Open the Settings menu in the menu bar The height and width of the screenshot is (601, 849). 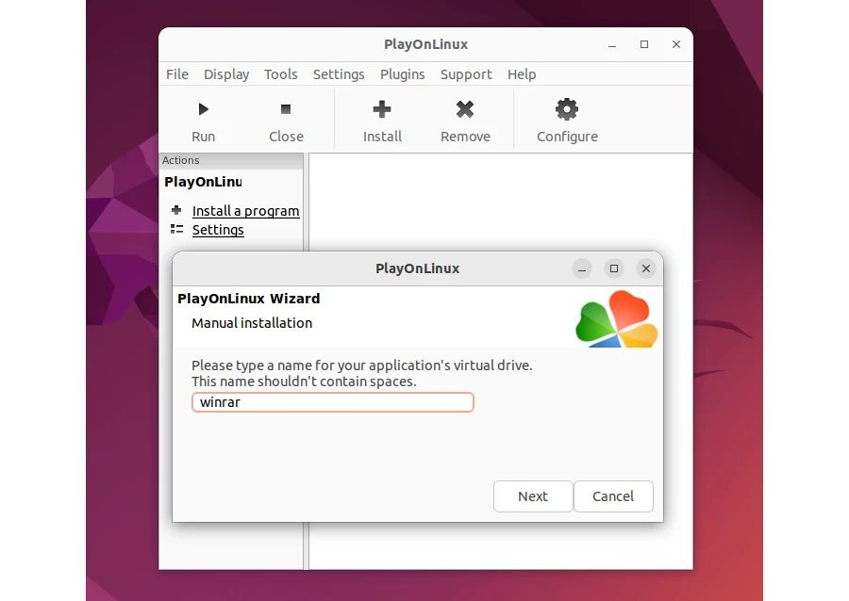pos(339,74)
